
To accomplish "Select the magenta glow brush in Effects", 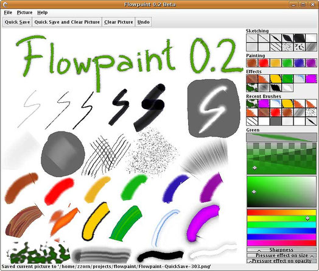I will [311, 79].
